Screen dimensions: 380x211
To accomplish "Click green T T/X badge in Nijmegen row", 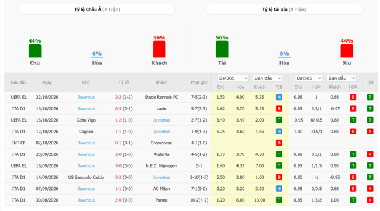I will [370, 165].
